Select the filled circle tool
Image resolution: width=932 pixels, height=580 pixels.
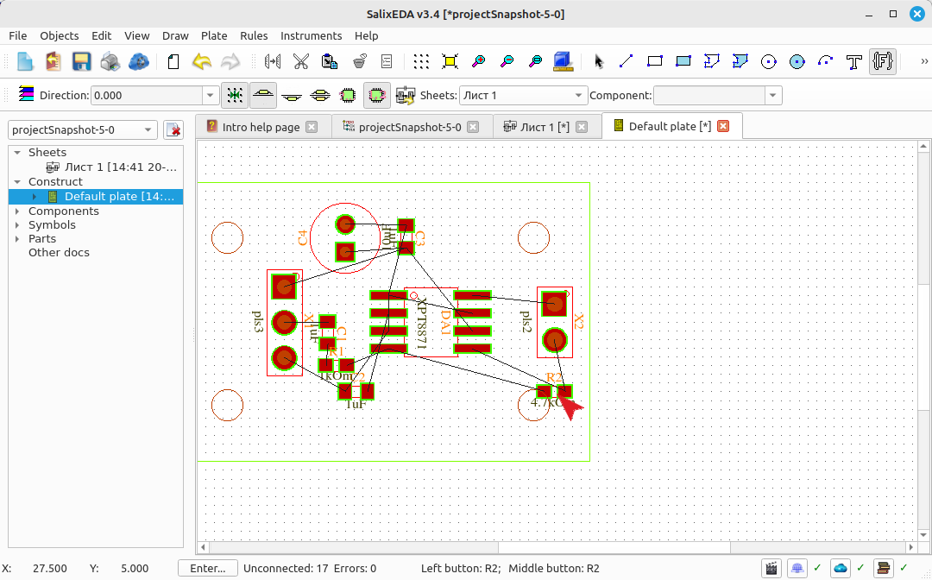pos(797,61)
